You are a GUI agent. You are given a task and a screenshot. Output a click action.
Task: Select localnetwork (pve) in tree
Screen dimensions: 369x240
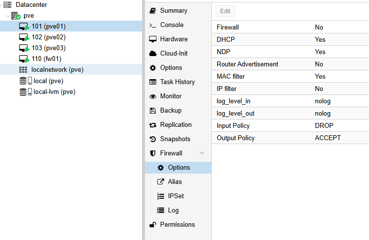[x=71, y=70]
